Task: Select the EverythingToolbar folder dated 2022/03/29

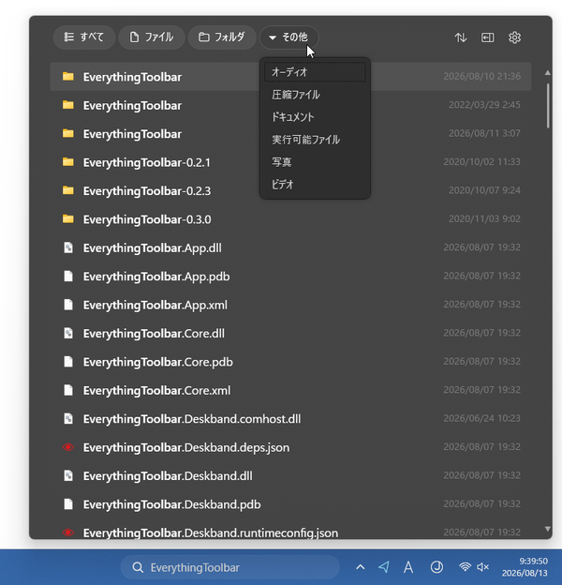Action: (290, 105)
